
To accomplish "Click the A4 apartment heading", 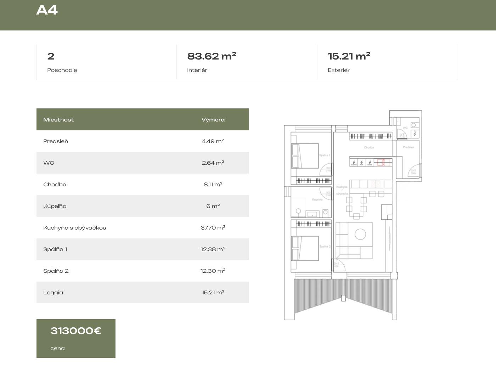I will (47, 10).
